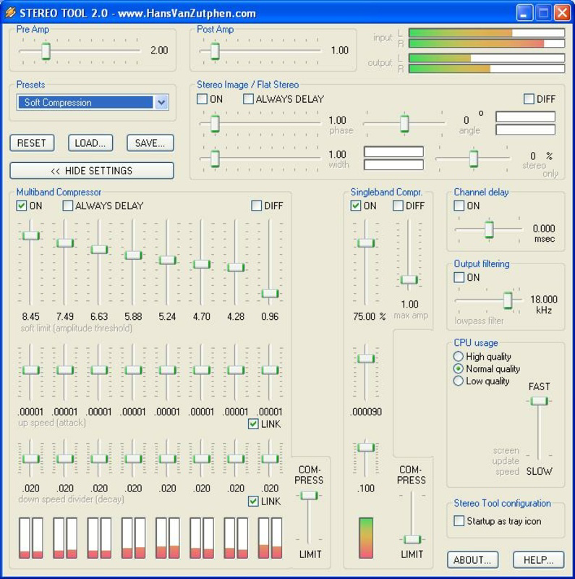Toggle Stereo Image DIFF checkbox
Viewport: 575px width, 579px height.
click(529, 99)
